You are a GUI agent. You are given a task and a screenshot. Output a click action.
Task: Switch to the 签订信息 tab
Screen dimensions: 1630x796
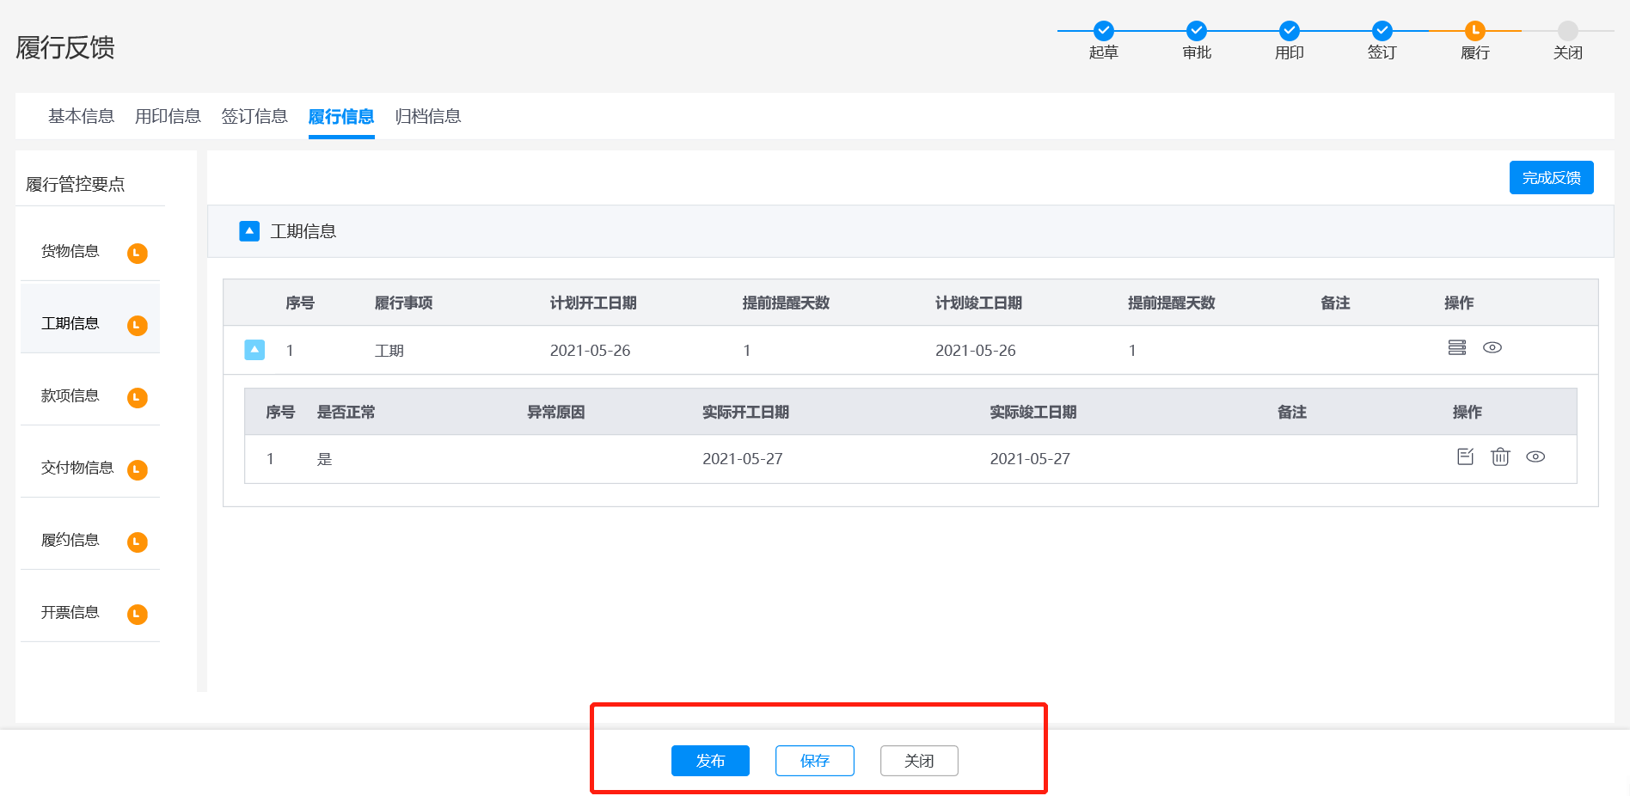tap(254, 116)
